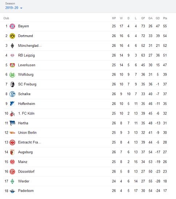Click the Schalke blue crest icon
Screen dimensions: 176x199
pos(12,94)
